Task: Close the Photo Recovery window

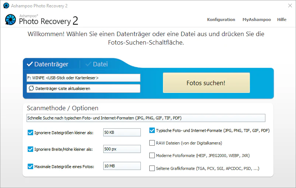Action: pos(290,6)
